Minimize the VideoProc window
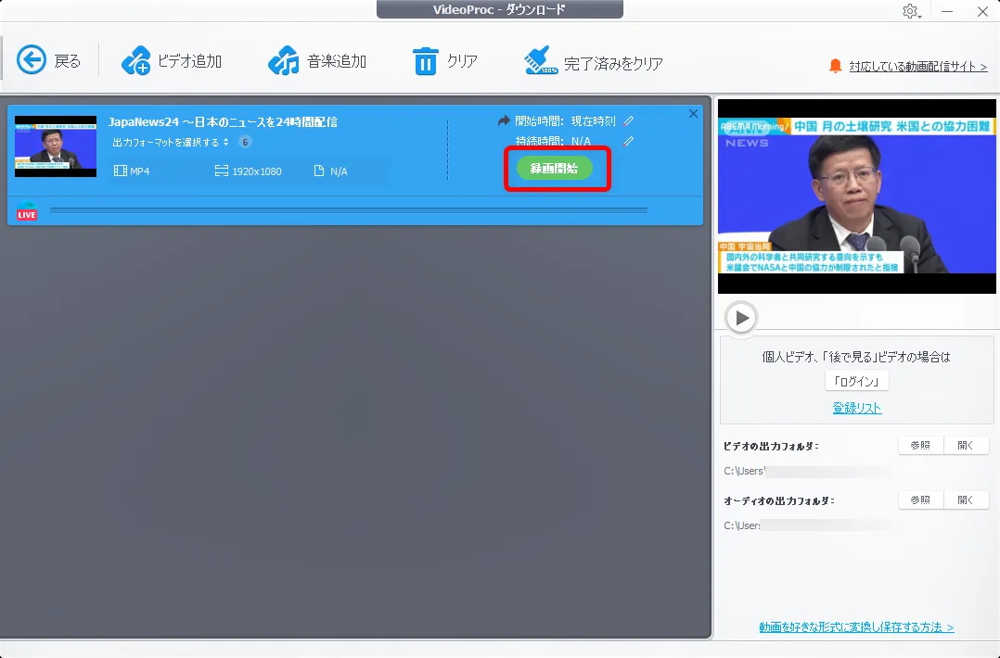 [x=947, y=11]
